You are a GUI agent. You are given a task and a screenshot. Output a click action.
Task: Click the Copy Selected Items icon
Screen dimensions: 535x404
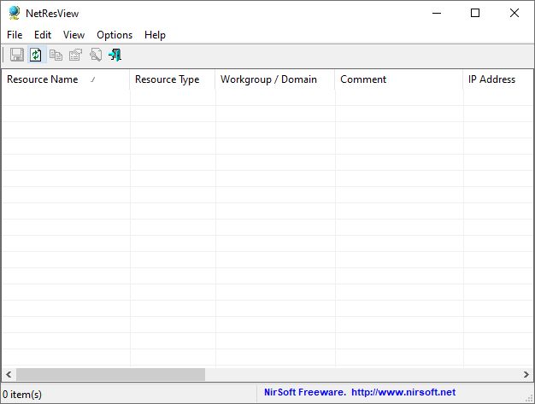[x=56, y=56]
